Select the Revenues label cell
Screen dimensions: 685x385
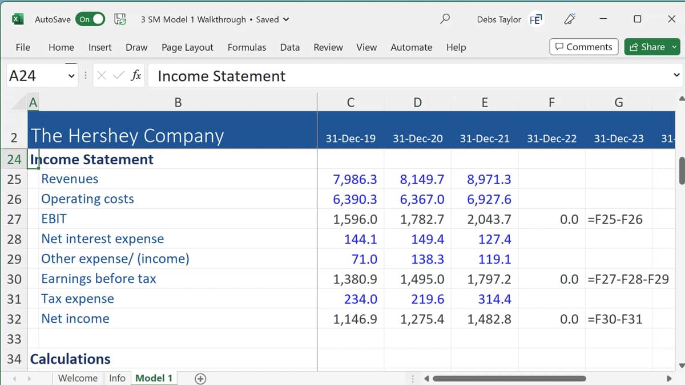pyautogui.click(x=178, y=179)
